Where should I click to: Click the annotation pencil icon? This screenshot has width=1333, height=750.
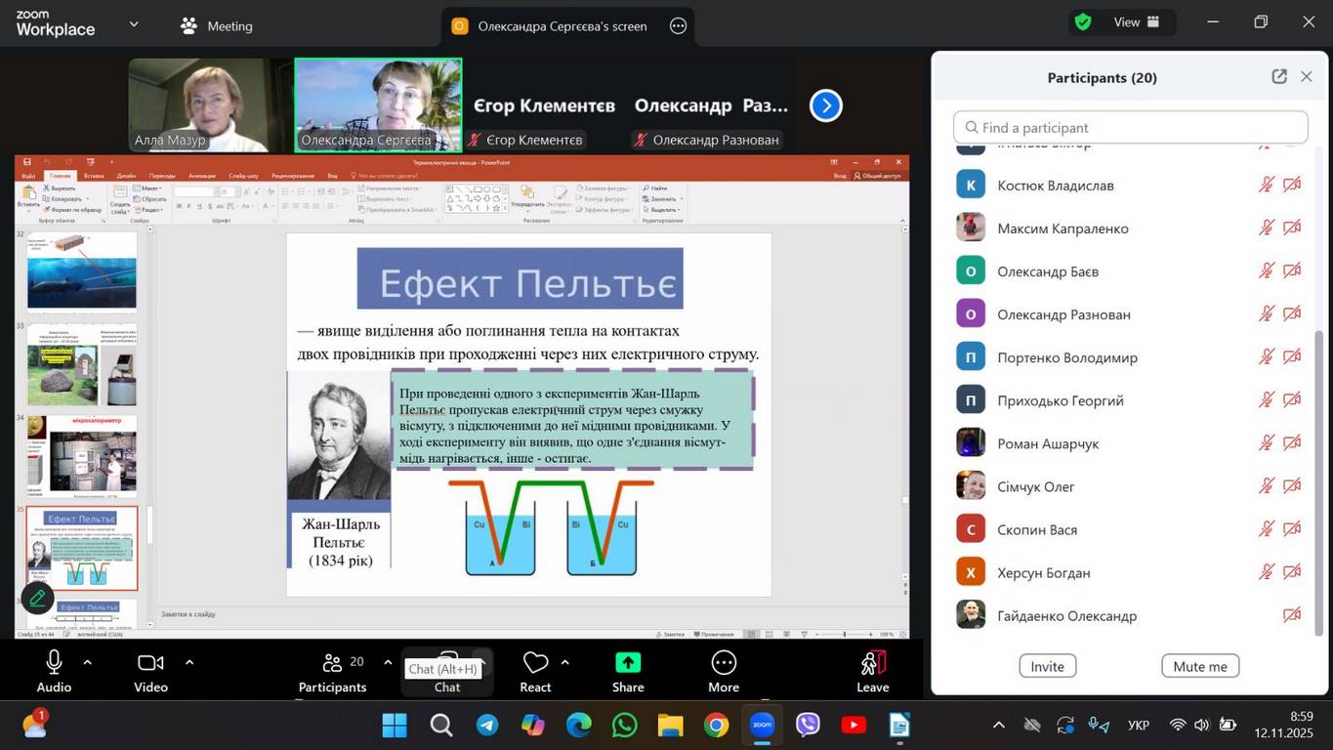click(38, 598)
